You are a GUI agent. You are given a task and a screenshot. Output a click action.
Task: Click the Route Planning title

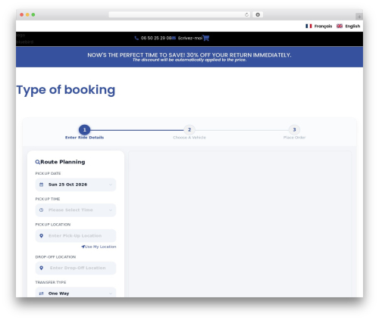pyautogui.click(x=63, y=162)
